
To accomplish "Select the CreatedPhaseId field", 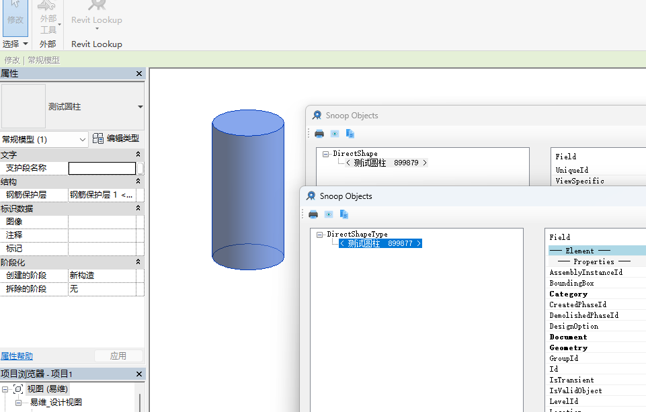I will coord(577,304).
